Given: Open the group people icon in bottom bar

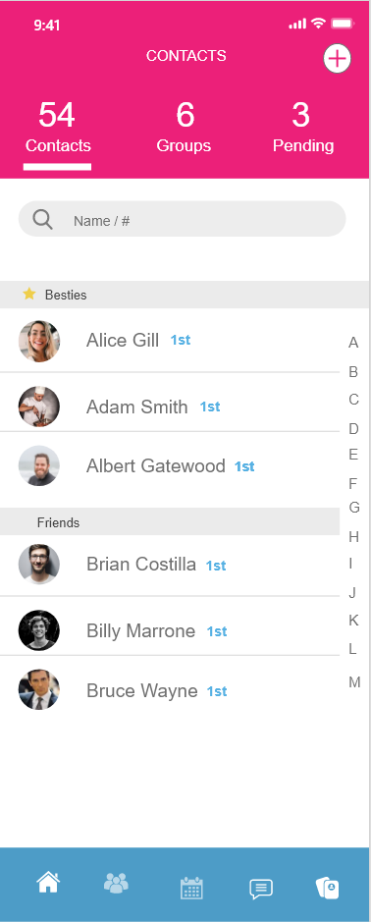Looking at the screenshot, I should click(x=117, y=883).
